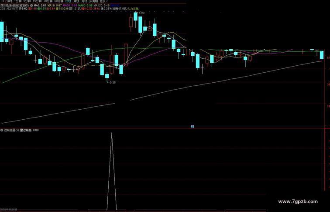Click the 量过前高: 0.00 value label
Screen dimensions: 330x212
tap(29, 130)
